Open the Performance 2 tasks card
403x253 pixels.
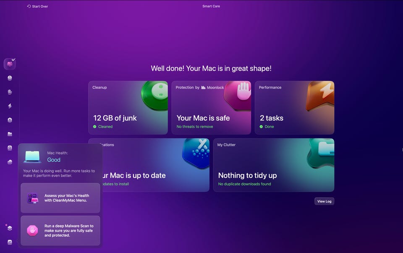coord(295,108)
